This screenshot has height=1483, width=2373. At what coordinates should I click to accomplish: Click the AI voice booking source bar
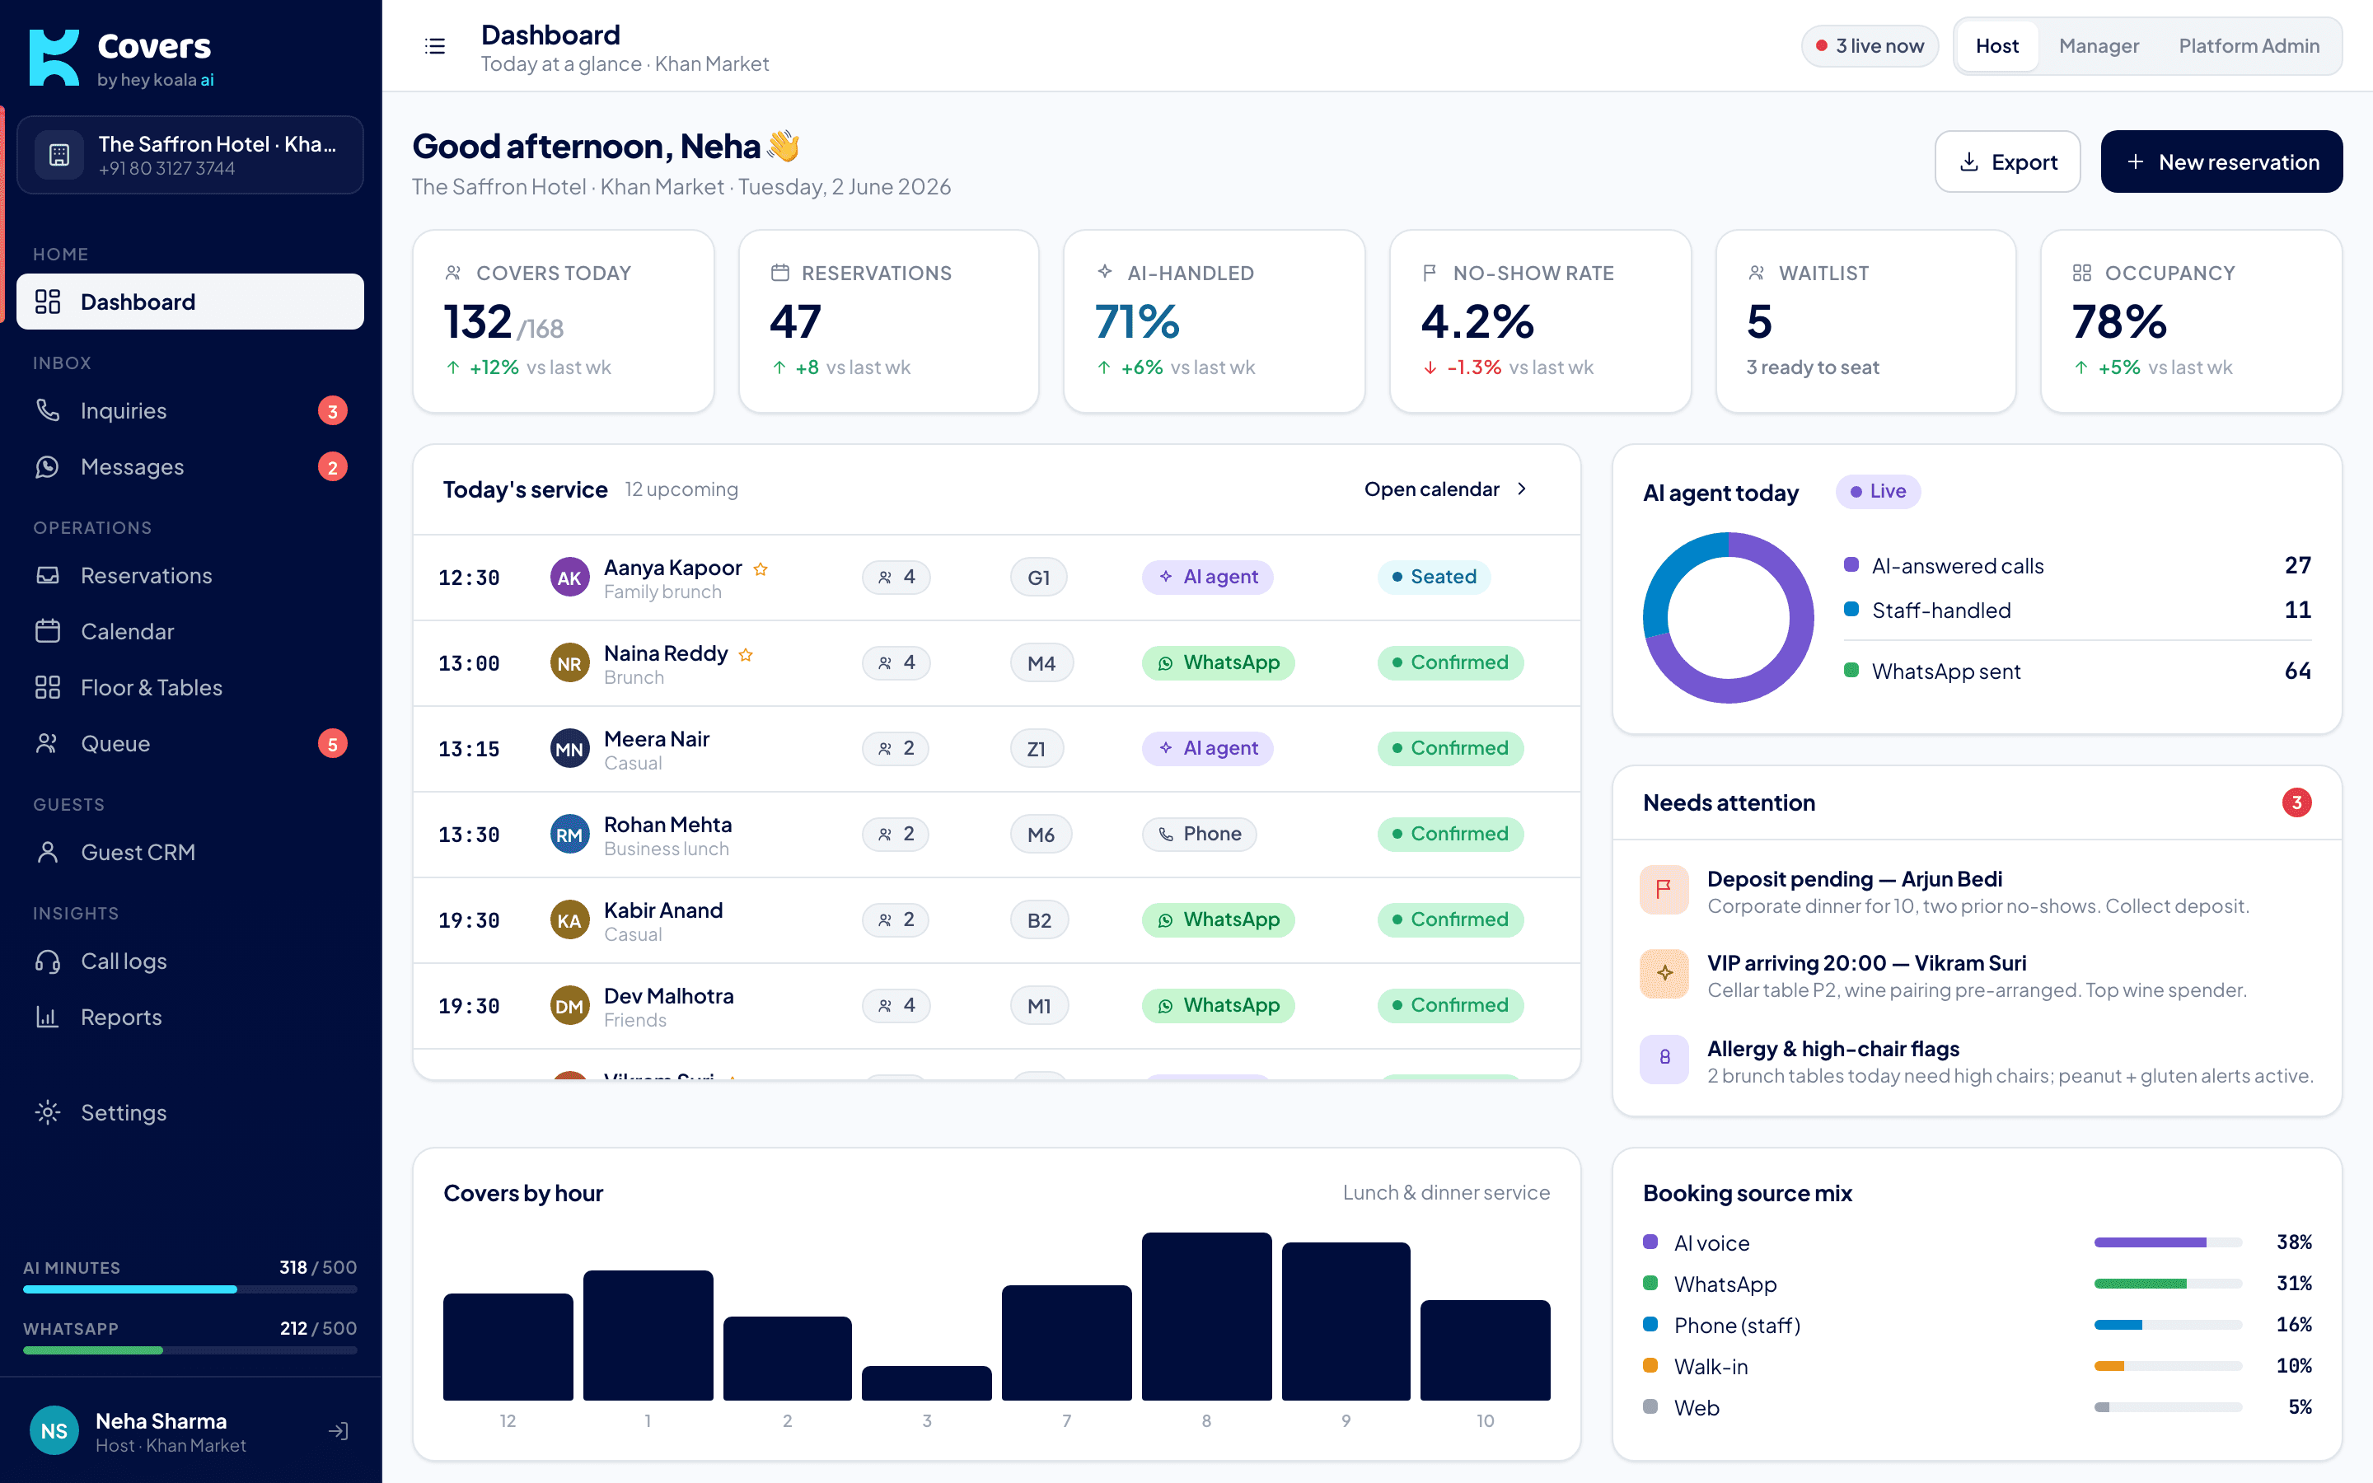[2168, 1242]
